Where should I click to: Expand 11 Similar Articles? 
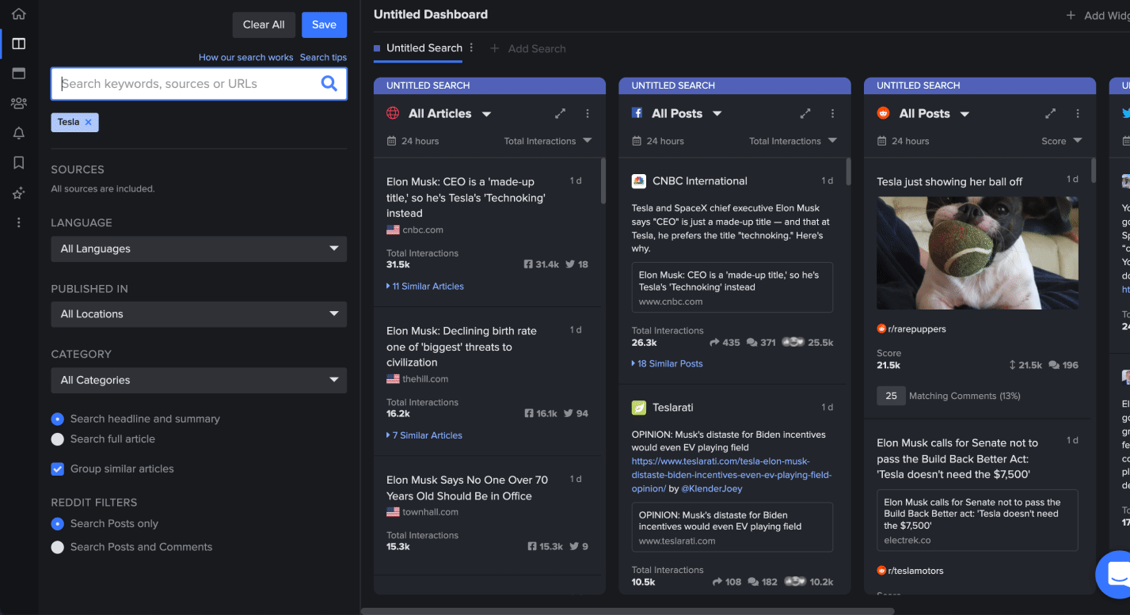(425, 287)
